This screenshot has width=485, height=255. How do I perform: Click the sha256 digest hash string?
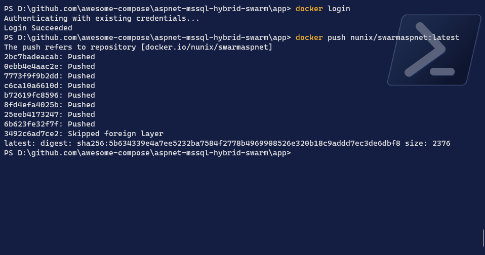238,143
